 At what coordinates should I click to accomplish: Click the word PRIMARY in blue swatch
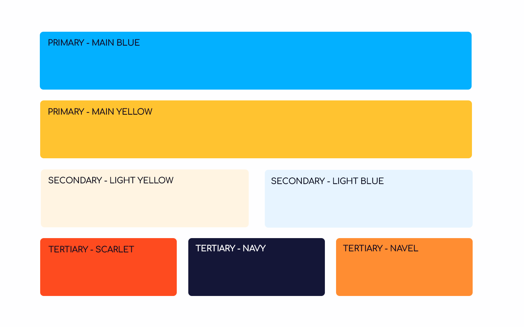tap(66, 43)
